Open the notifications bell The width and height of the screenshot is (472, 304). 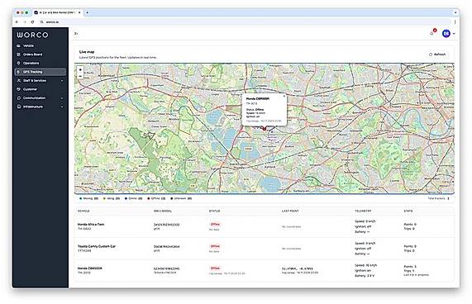click(432, 33)
